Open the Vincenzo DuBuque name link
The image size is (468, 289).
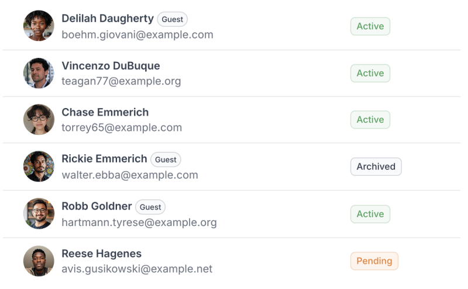111,66
